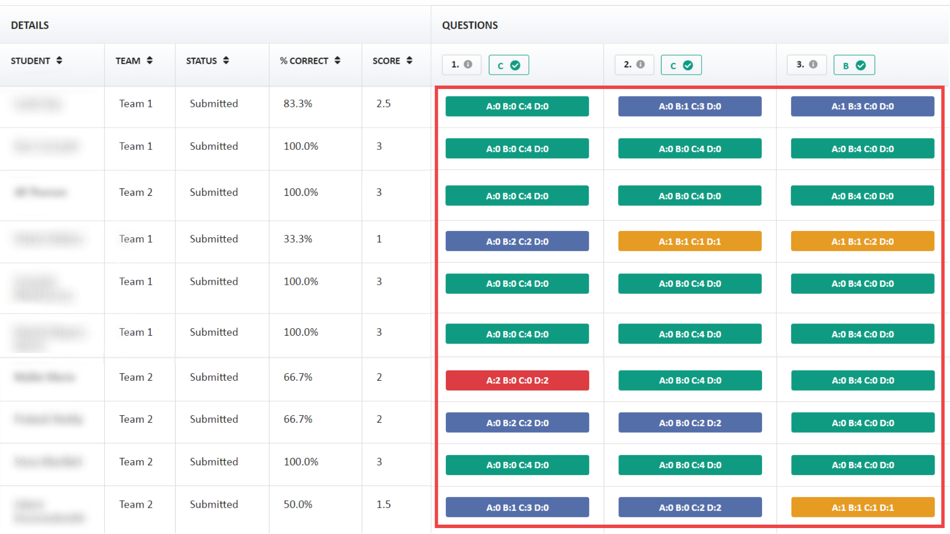
Task: Select the Team 2 row showing 50.0%
Action: (298, 504)
